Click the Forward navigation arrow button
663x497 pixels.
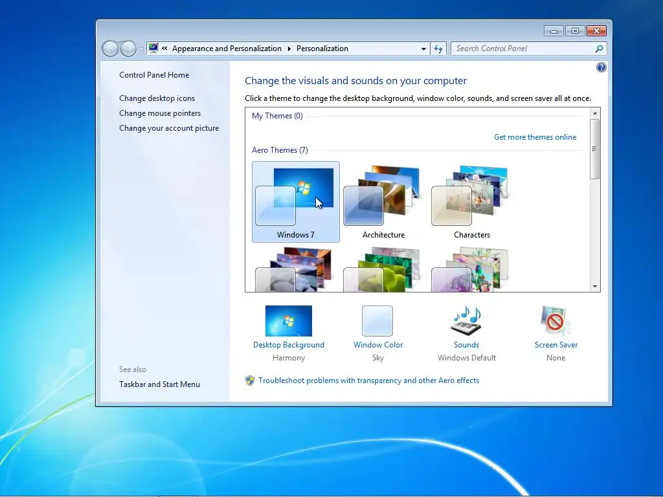129,49
